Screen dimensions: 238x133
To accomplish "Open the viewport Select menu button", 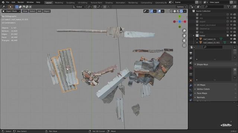I will tap(32, 11).
